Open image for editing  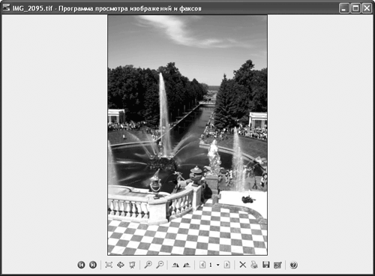tap(277, 265)
